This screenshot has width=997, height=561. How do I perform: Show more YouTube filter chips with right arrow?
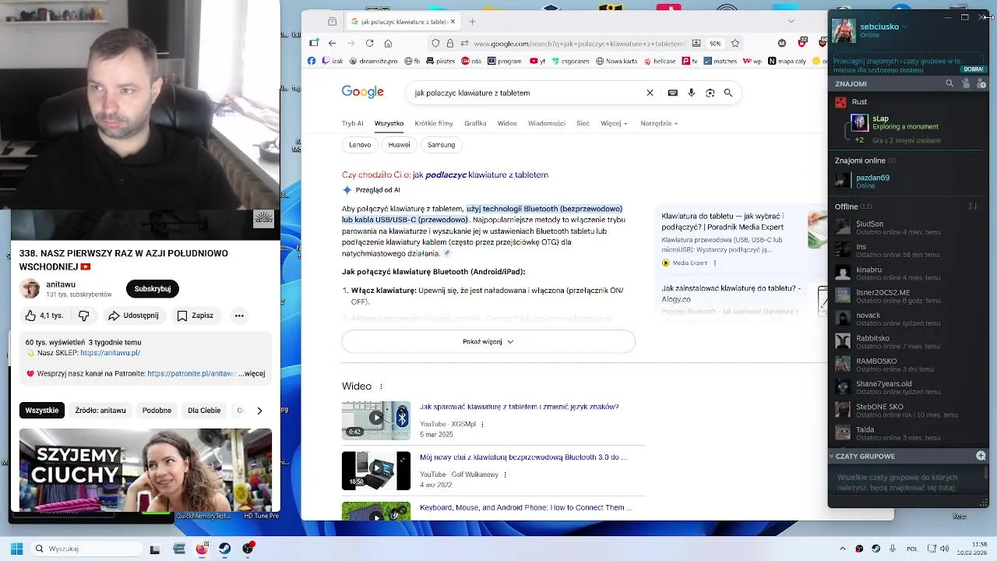coord(259,411)
